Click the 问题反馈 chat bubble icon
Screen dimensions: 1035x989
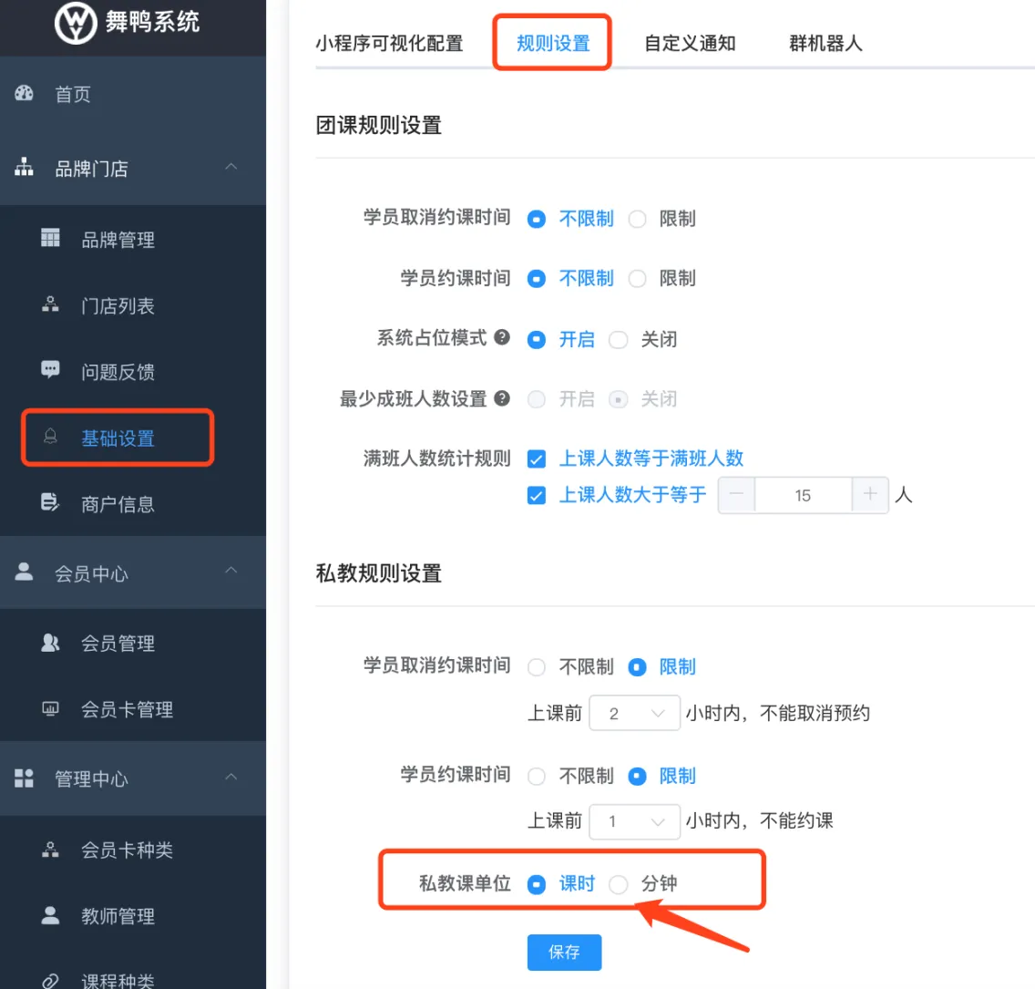pos(50,370)
